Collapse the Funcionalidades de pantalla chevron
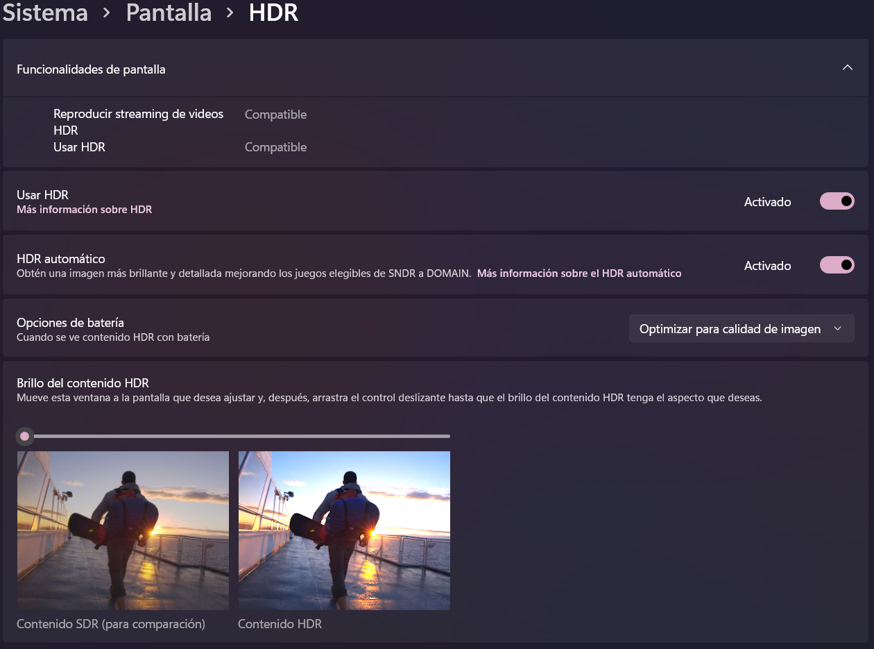 [x=847, y=68]
